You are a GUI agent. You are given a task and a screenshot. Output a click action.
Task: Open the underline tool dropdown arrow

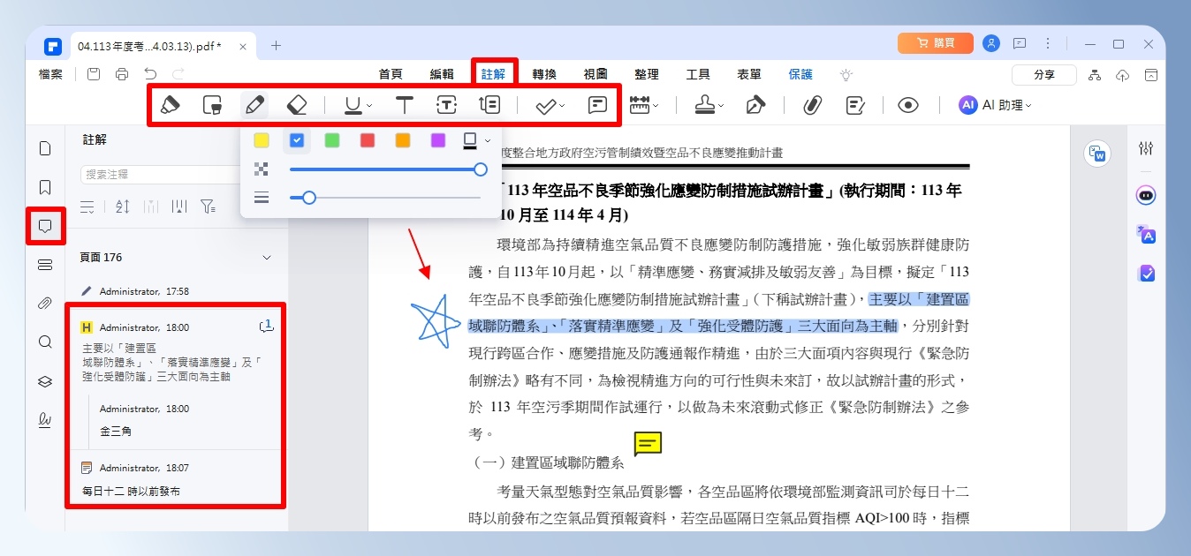coord(369,107)
